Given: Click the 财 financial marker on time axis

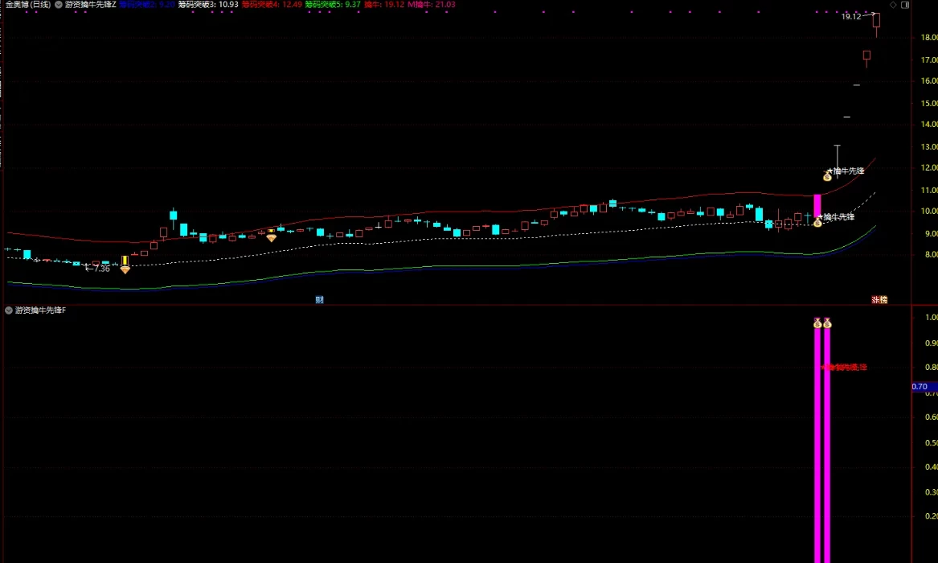Looking at the screenshot, I should tap(319, 300).
